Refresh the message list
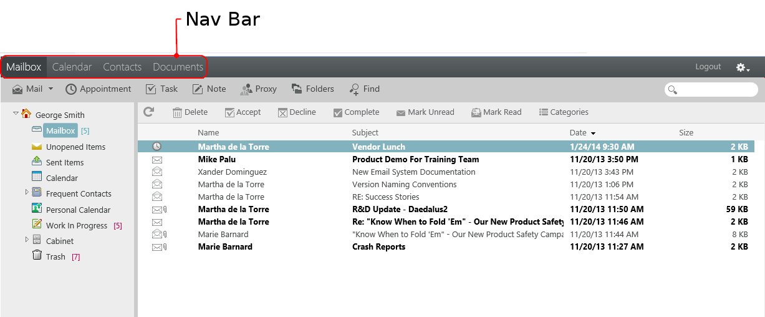Viewport: 765px width, 317px height. tap(148, 112)
